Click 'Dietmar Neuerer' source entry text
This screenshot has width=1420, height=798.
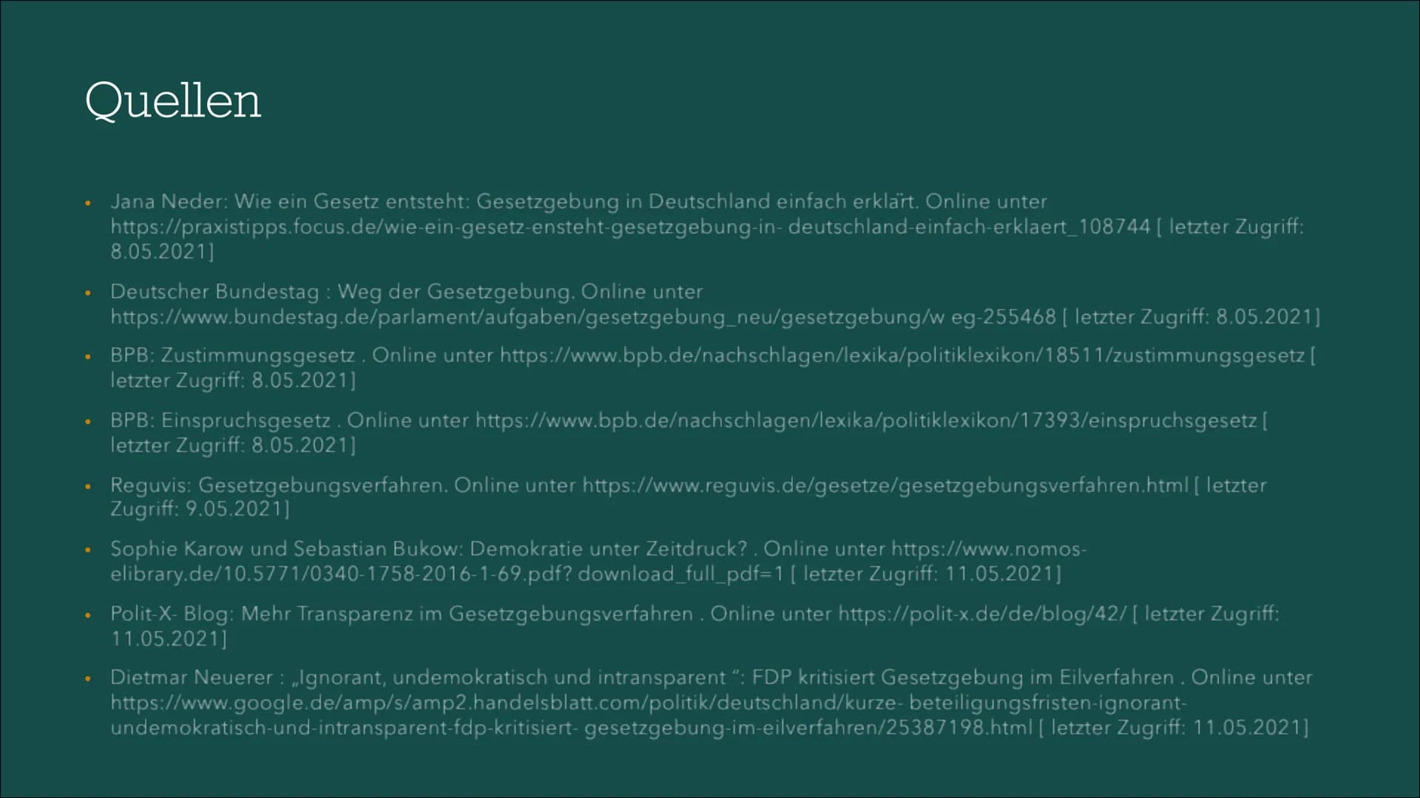click(192, 678)
